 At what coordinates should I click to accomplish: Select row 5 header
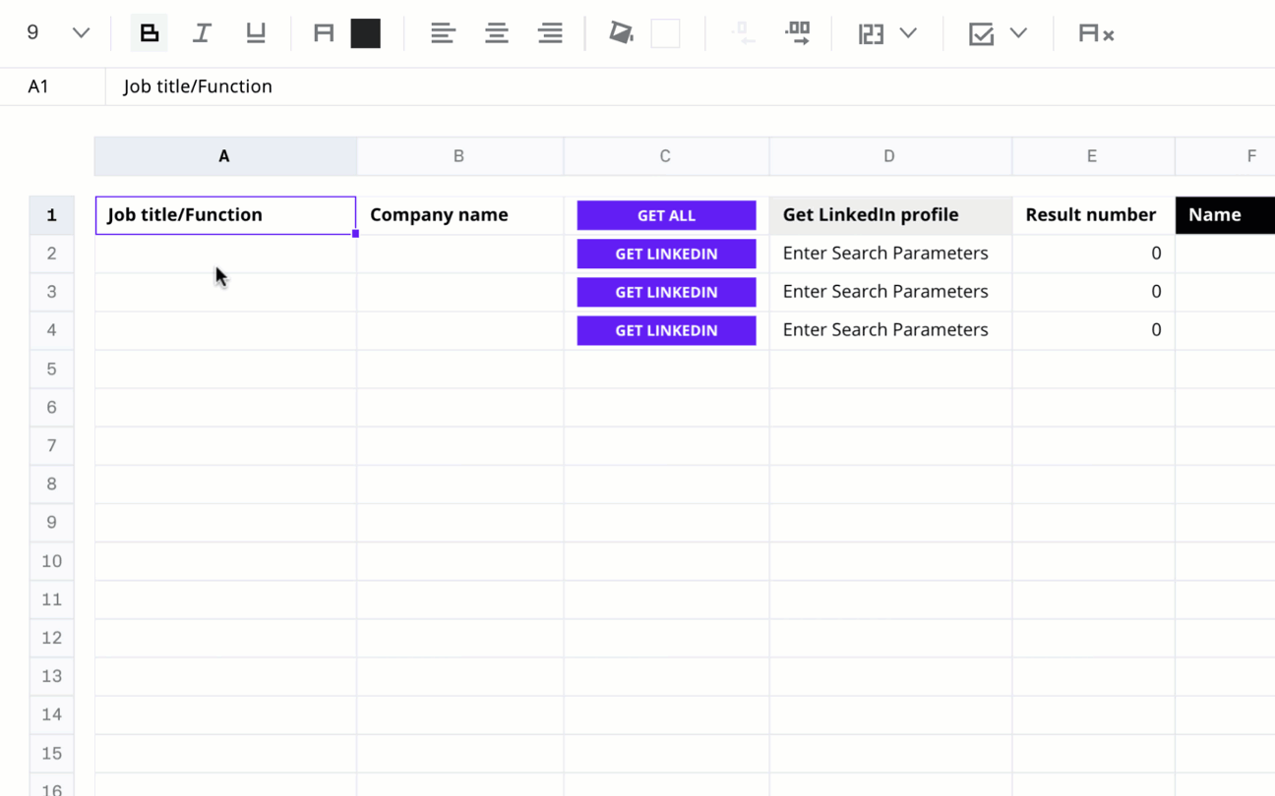52,369
